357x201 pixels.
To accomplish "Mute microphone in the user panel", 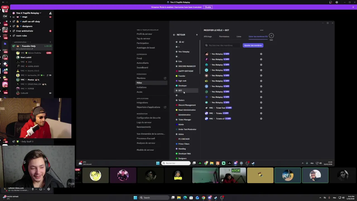I will [x=33, y=189].
